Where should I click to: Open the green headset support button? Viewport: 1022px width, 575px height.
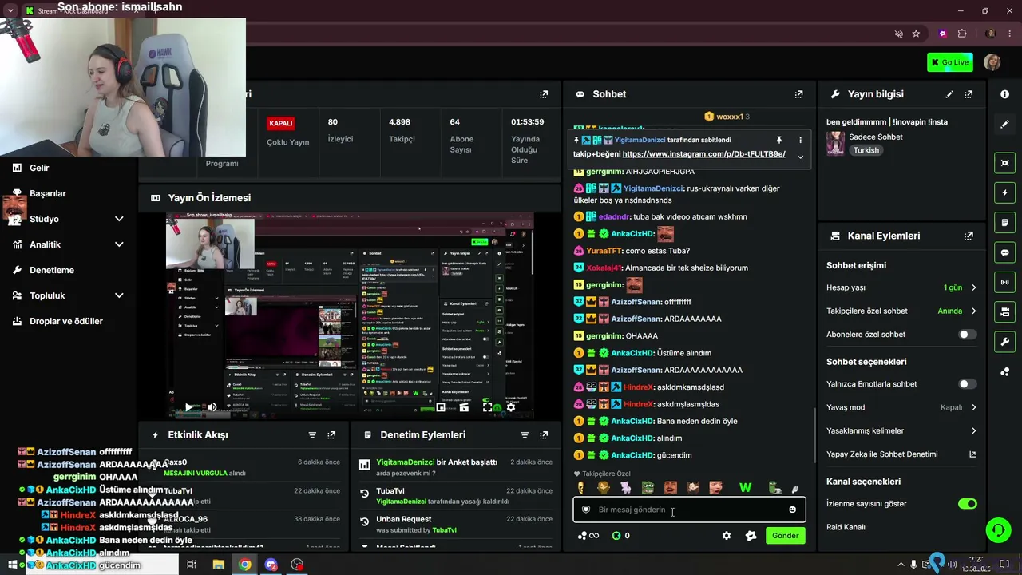[998, 530]
